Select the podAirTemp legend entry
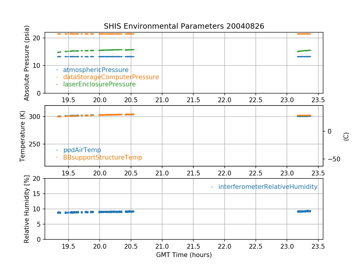Viewport: 359px width, 269px height. [82, 150]
